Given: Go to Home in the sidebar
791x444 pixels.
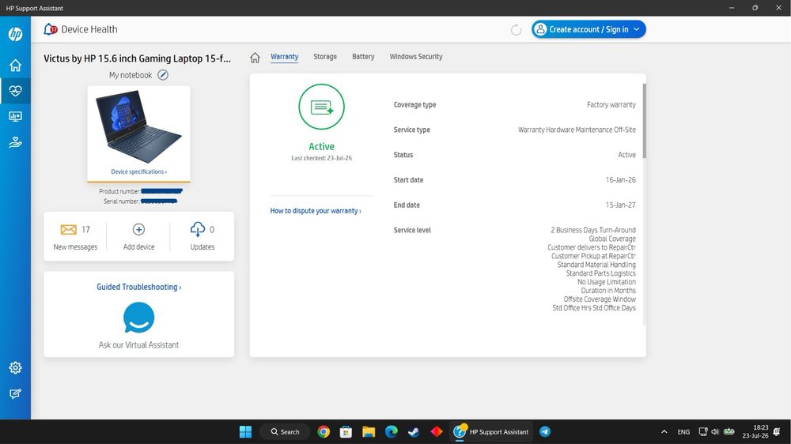Looking at the screenshot, I should [x=15, y=65].
